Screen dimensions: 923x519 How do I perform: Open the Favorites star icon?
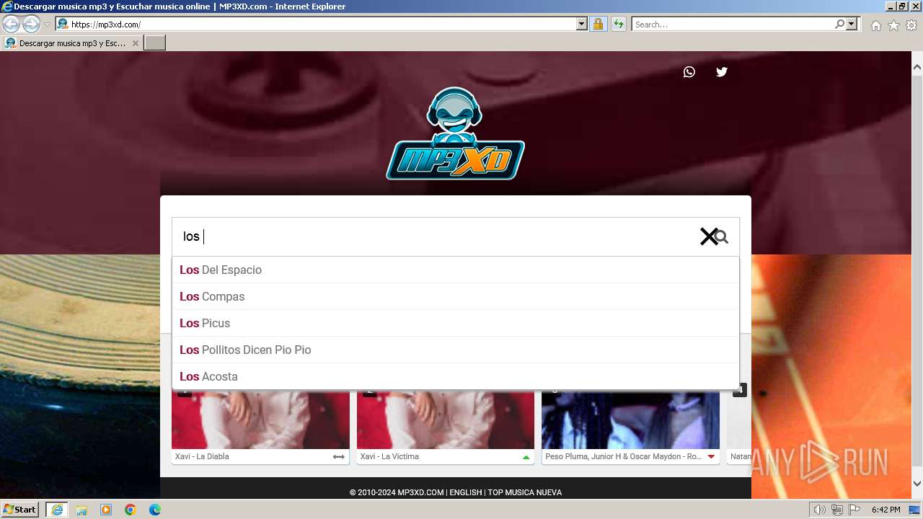[893, 25]
